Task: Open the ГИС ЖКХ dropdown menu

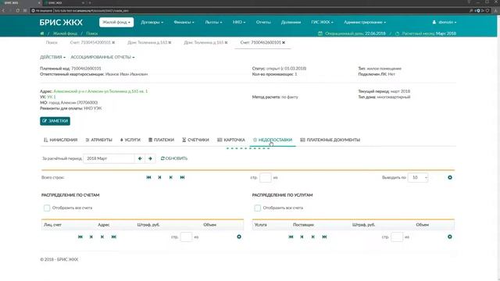Action: [323, 23]
